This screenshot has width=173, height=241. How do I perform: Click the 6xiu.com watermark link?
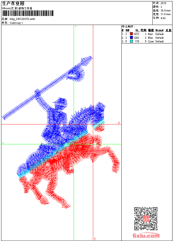tap(146, 235)
